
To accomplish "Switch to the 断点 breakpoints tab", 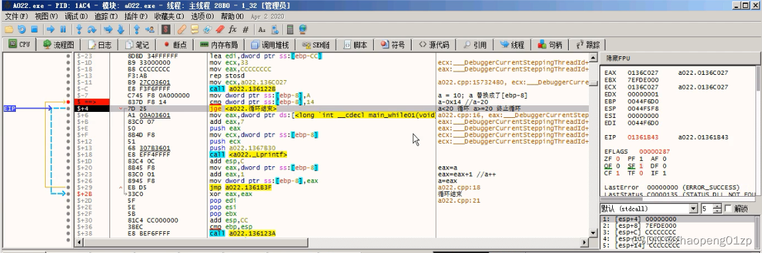I will tap(175, 44).
